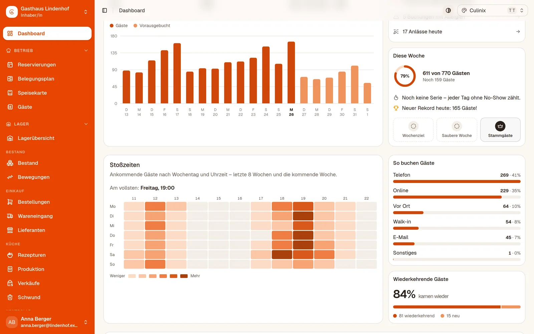Click the arrow next to 17 Anlässe heute

(x=518, y=32)
